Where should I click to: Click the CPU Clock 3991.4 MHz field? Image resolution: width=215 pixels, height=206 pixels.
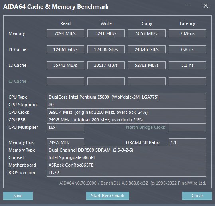click(126, 112)
